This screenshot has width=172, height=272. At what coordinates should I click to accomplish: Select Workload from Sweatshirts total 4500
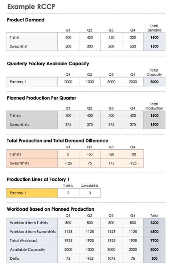155,232
